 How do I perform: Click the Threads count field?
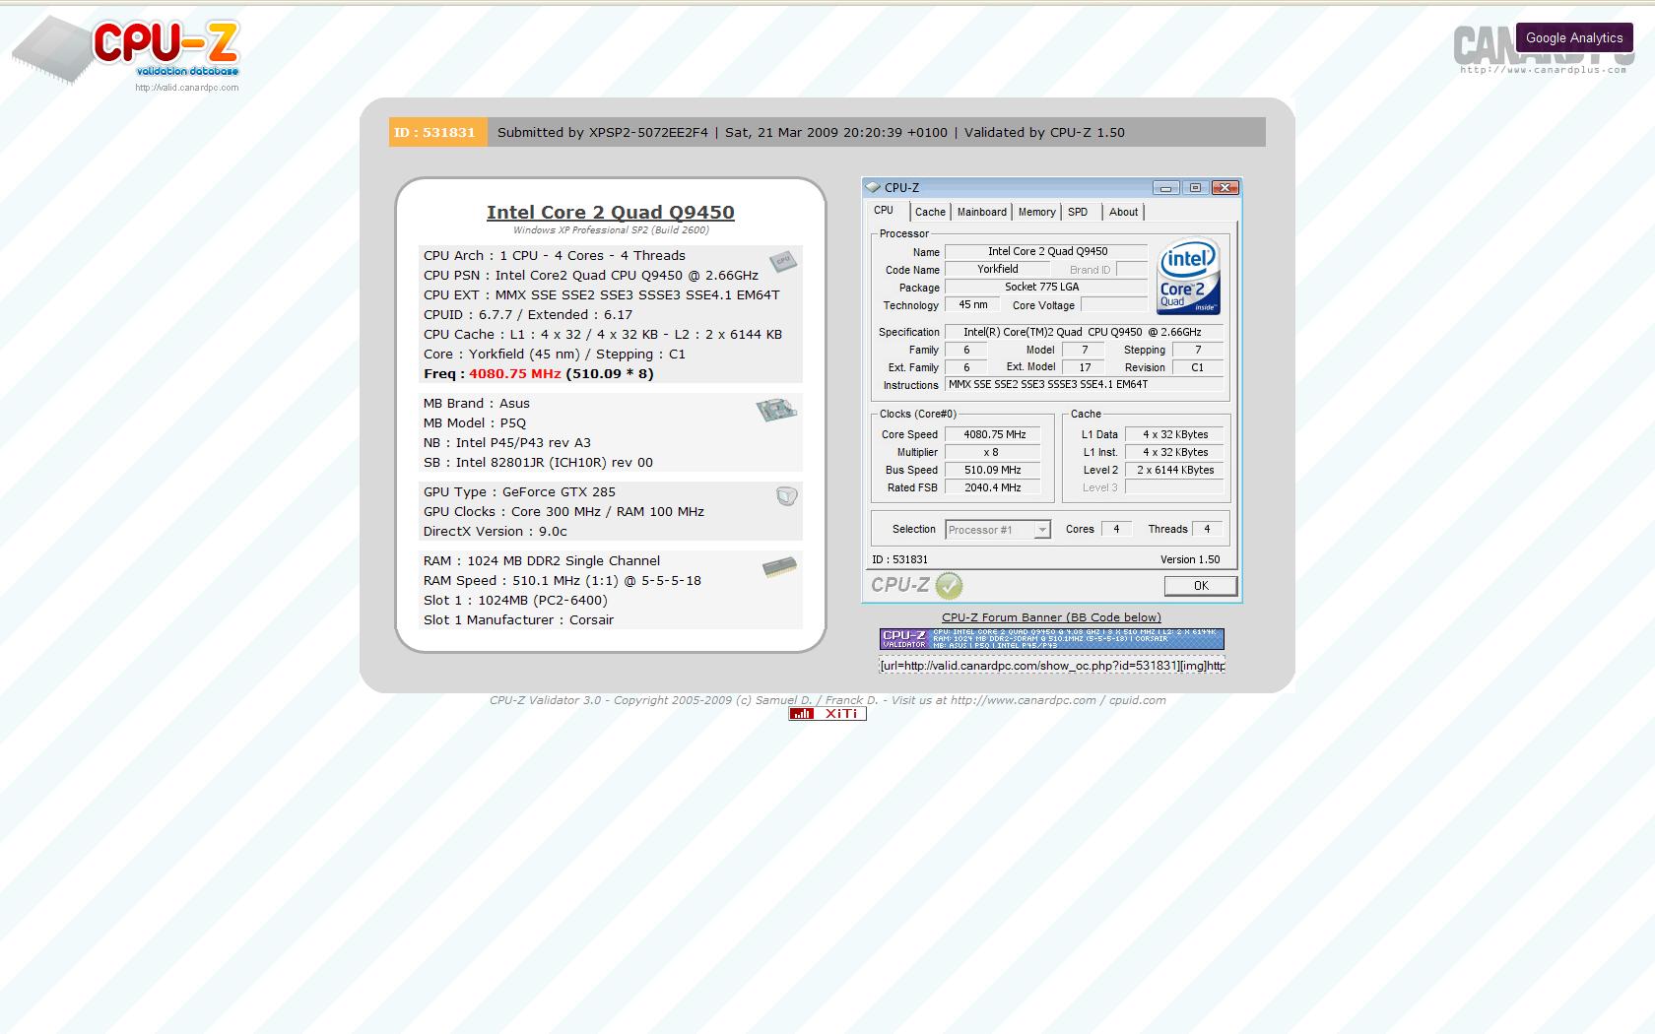(x=1207, y=530)
